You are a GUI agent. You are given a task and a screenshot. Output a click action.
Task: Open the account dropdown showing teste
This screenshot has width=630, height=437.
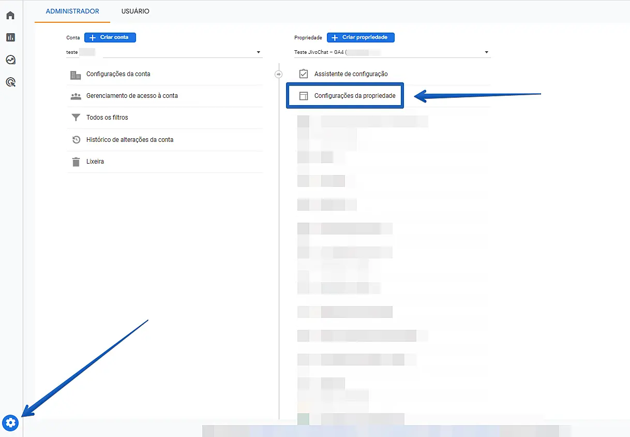164,52
